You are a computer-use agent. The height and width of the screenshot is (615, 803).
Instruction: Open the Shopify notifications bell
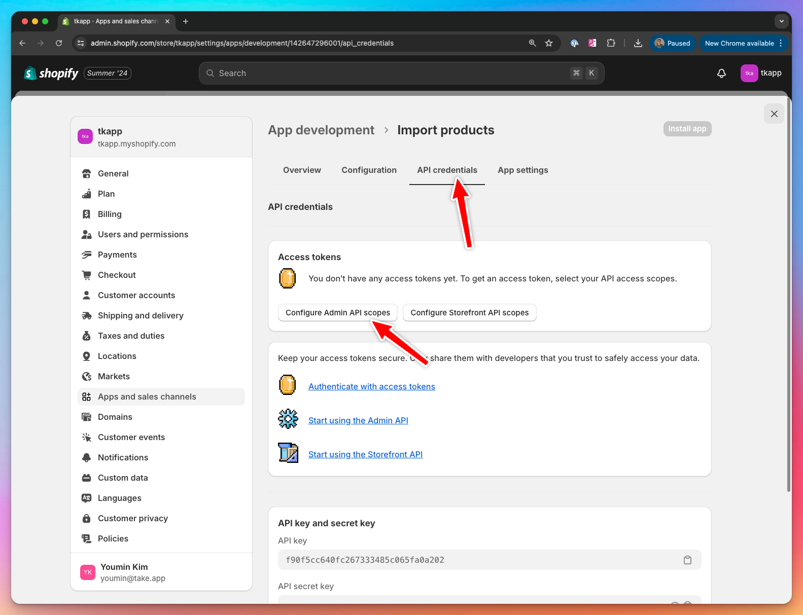pos(721,74)
